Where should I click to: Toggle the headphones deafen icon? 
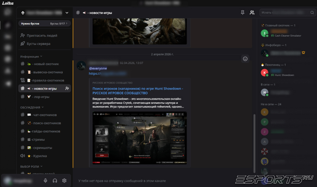pyautogui.click(x=55, y=181)
